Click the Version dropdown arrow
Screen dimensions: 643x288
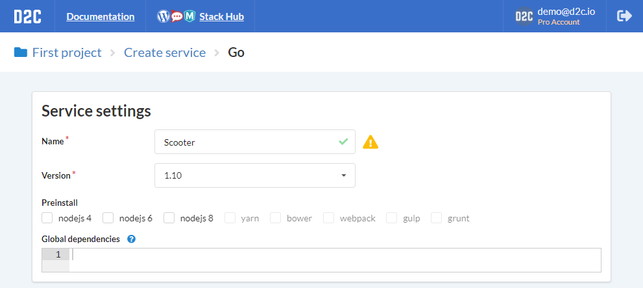(x=344, y=175)
